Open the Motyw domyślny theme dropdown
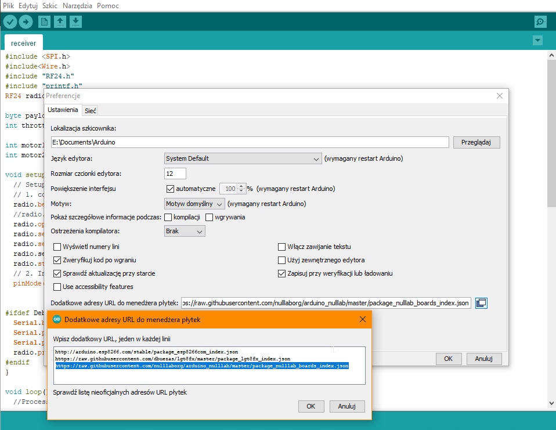The height and width of the screenshot is (430, 556). tap(194, 204)
